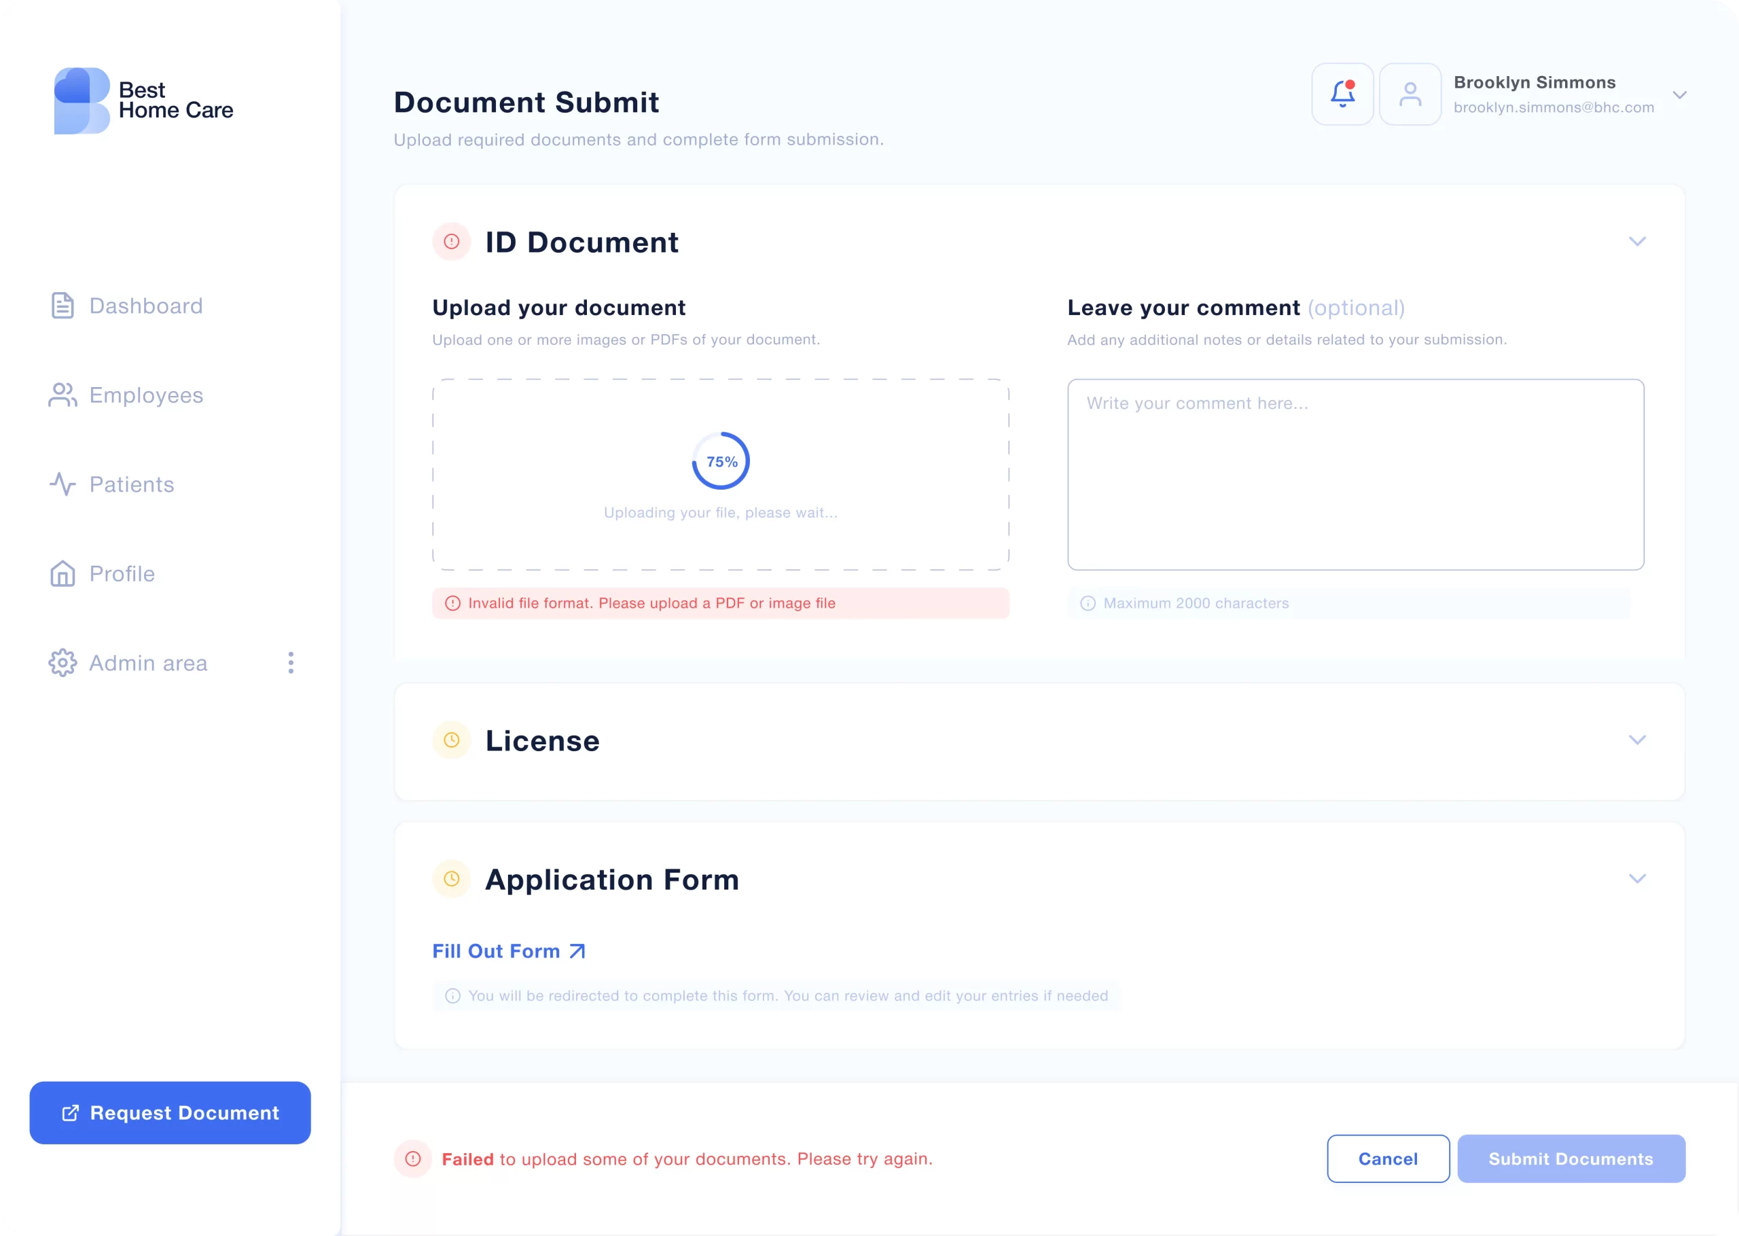Image resolution: width=1739 pixels, height=1236 pixels.
Task: Click the ID Document error status icon
Action: click(451, 242)
